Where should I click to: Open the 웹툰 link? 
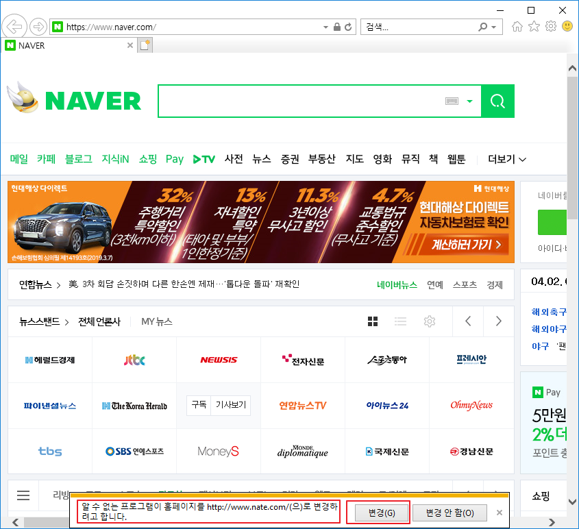(x=456, y=159)
